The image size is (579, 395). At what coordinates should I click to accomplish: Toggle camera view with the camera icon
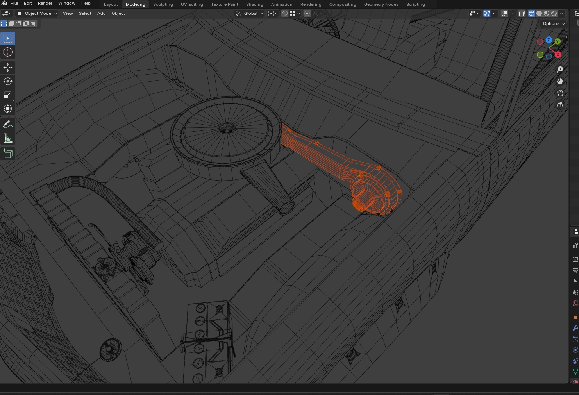click(x=560, y=93)
